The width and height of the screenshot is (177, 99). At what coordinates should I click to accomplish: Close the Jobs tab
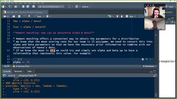tap(33, 71)
